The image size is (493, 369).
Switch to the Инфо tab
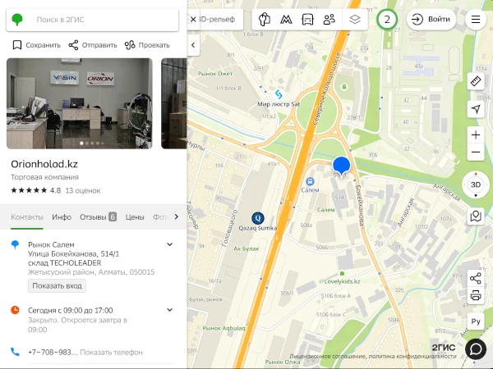[62, 217]
